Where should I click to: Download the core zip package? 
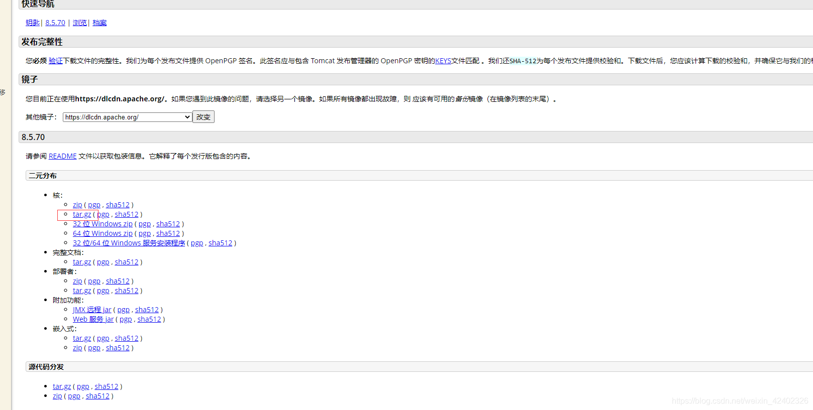[x=77, y=205]
